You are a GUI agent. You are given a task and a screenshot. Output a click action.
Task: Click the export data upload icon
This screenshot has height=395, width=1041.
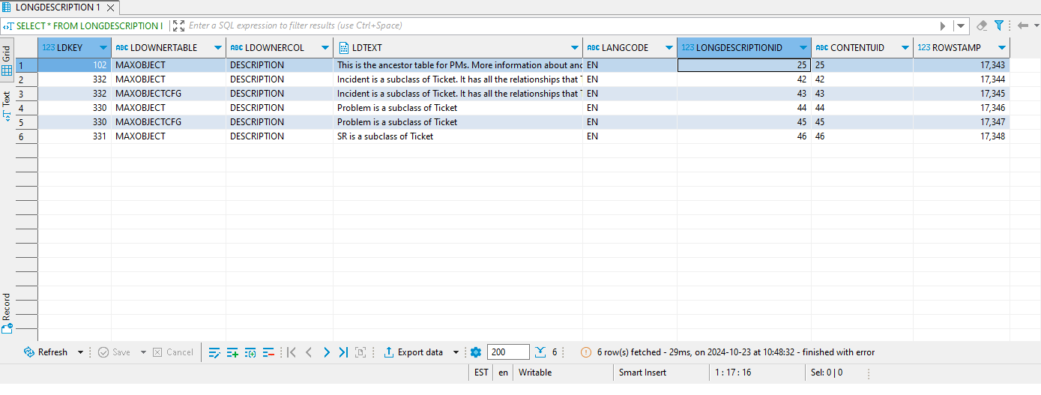click(389, 352)
